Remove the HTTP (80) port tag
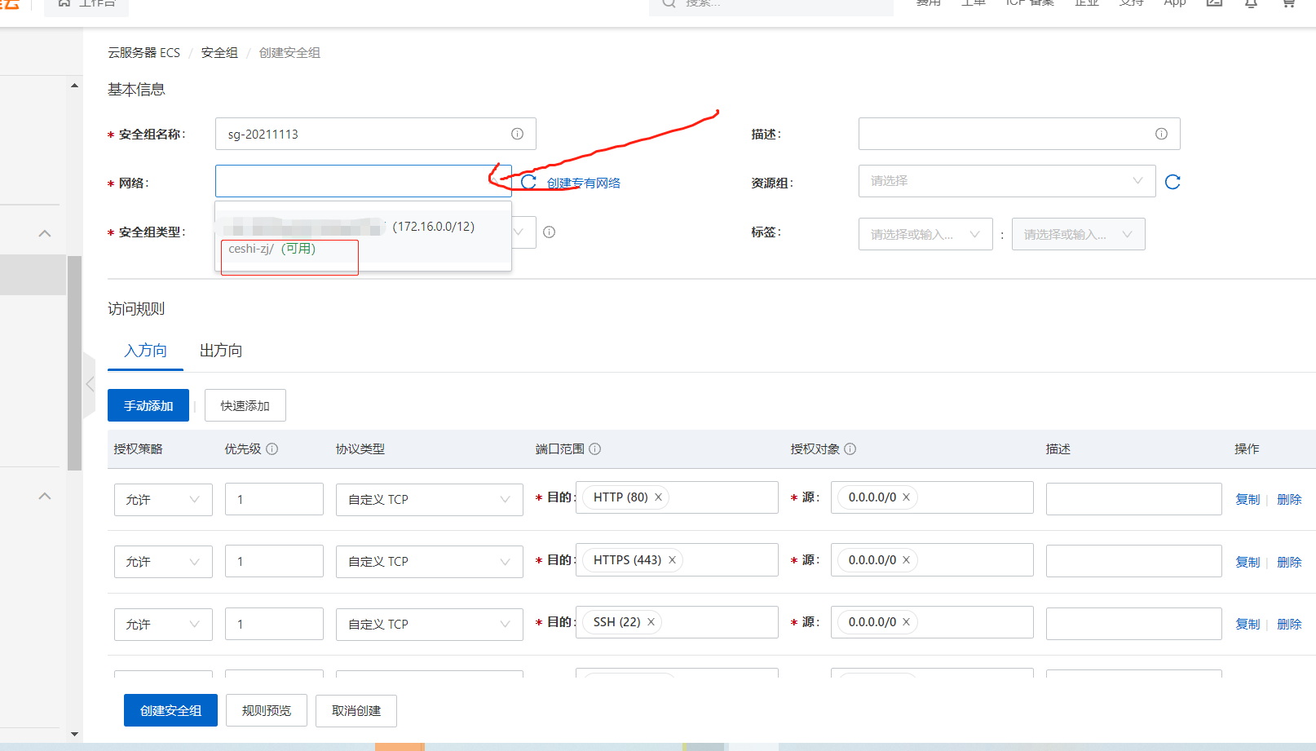 click(658, 497)
